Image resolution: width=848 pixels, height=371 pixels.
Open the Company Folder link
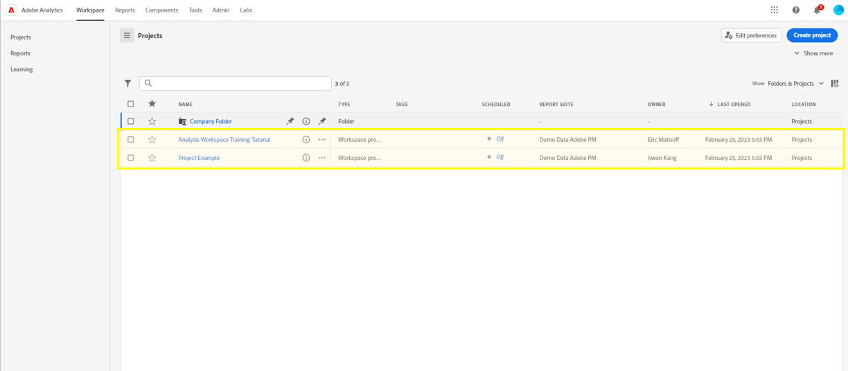tap(211, 121)
